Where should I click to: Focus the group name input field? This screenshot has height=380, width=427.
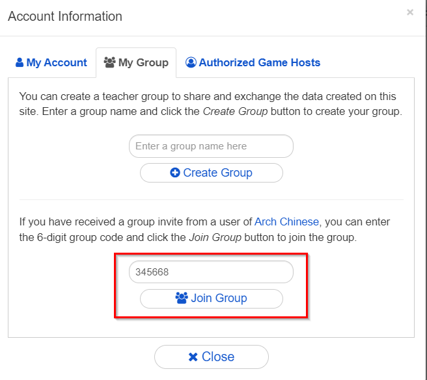(x=211, y=146)
